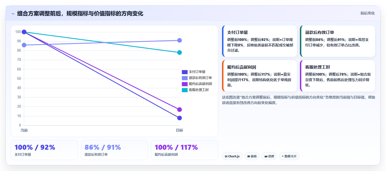Image resolution: width=386 pixels, height=171 pixels.
Task: Click the 客服处理工时 legend label
Action: (198, 90)
